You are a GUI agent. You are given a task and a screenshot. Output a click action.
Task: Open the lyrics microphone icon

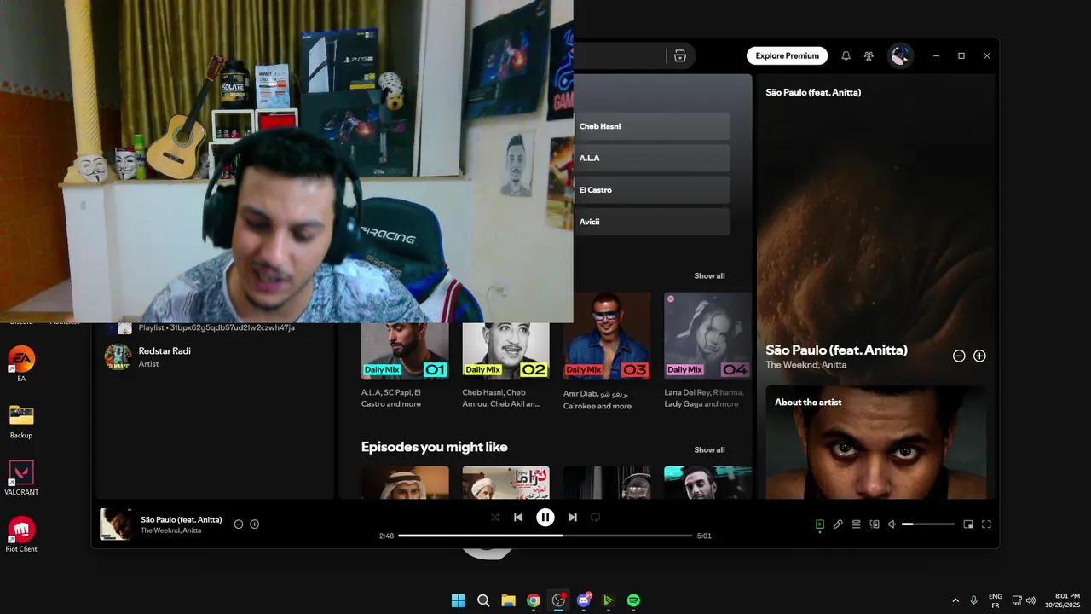[x=838, y=524]
